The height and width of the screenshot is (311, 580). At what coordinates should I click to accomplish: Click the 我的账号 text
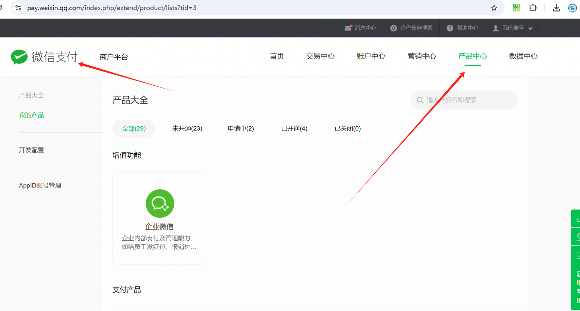click(x=513, y=28)
